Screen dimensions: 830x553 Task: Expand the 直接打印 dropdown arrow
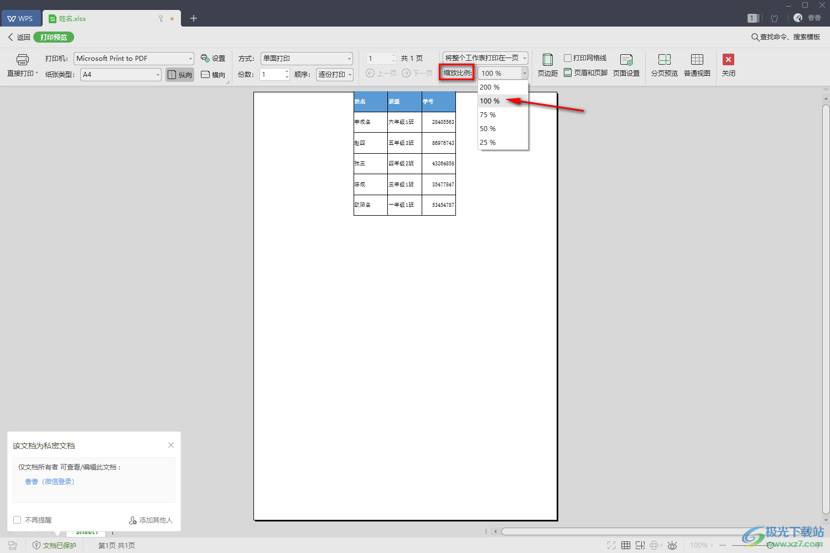coord(37,73)
